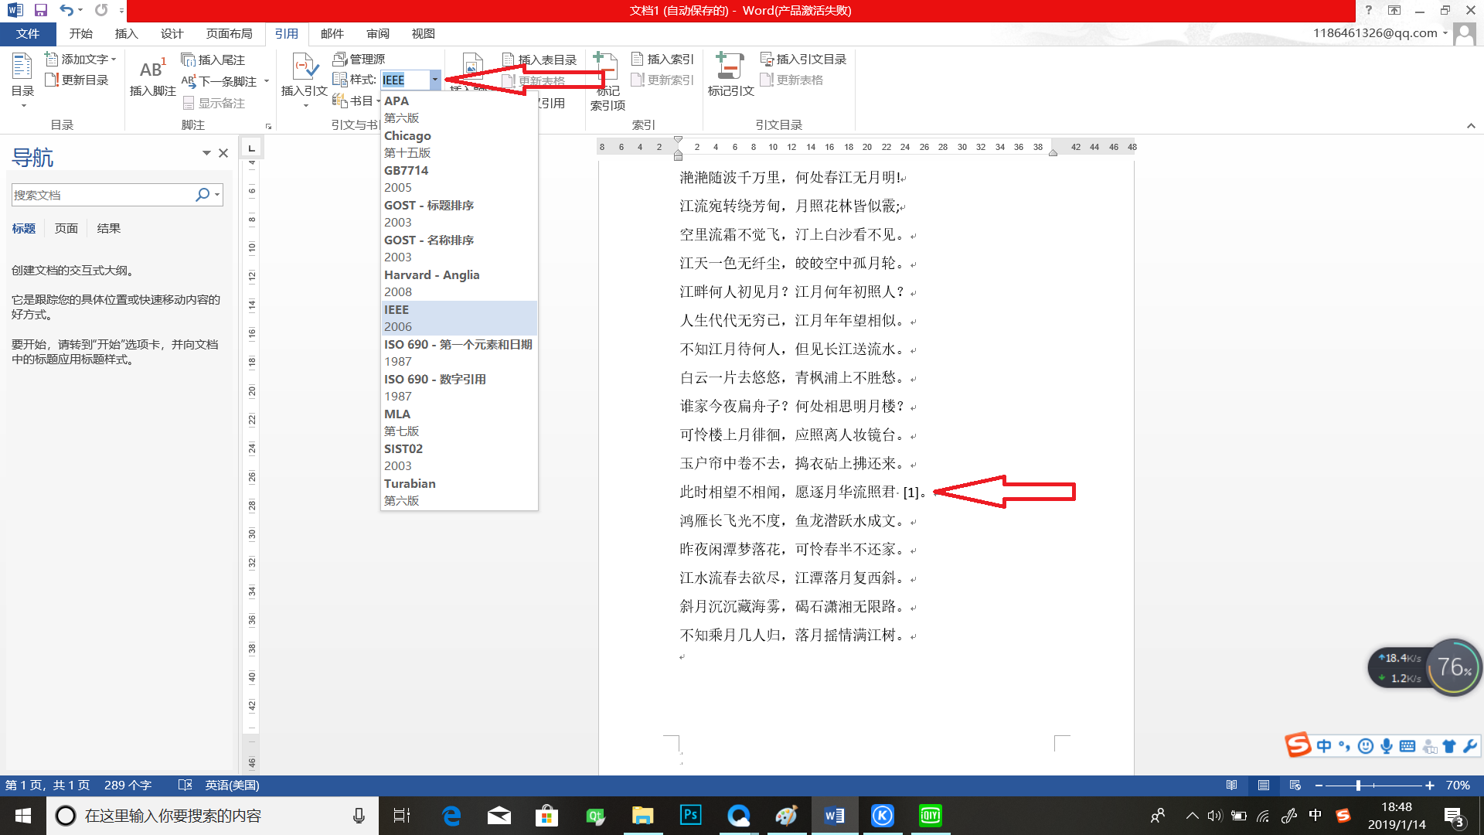
Task: Click zoom out minus button
Action: point(1319,786)
